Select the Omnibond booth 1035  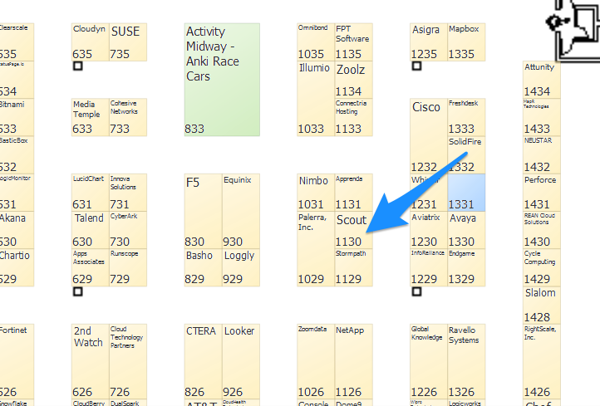tap(316, 42)
